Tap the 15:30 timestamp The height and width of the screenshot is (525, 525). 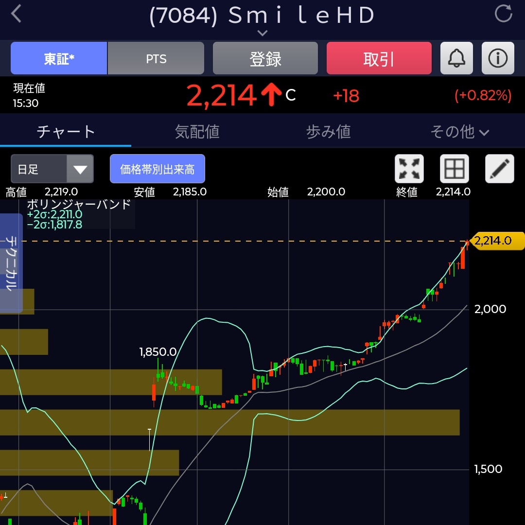26,103
